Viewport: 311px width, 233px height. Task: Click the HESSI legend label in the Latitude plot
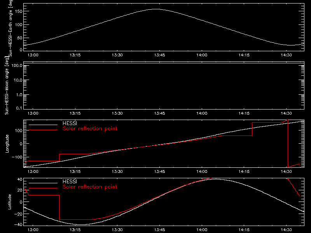(x=70, y=181)
